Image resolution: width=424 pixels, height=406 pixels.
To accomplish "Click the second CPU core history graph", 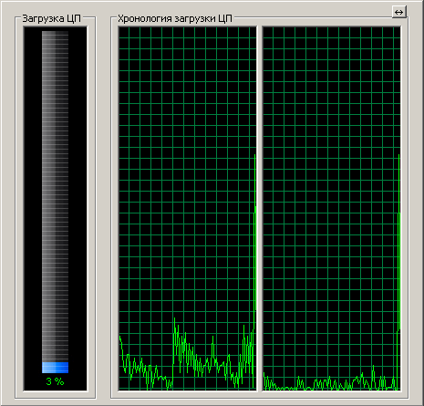I will pos(332,209).
